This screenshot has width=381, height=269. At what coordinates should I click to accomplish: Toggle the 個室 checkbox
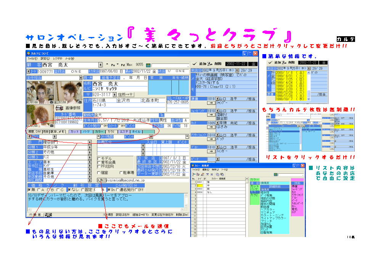coord(99,173)
